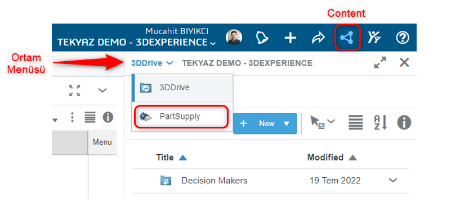Open the TEKYAZ DEMO platform dropdown
The image size is (460, 207).
point(136,43)
